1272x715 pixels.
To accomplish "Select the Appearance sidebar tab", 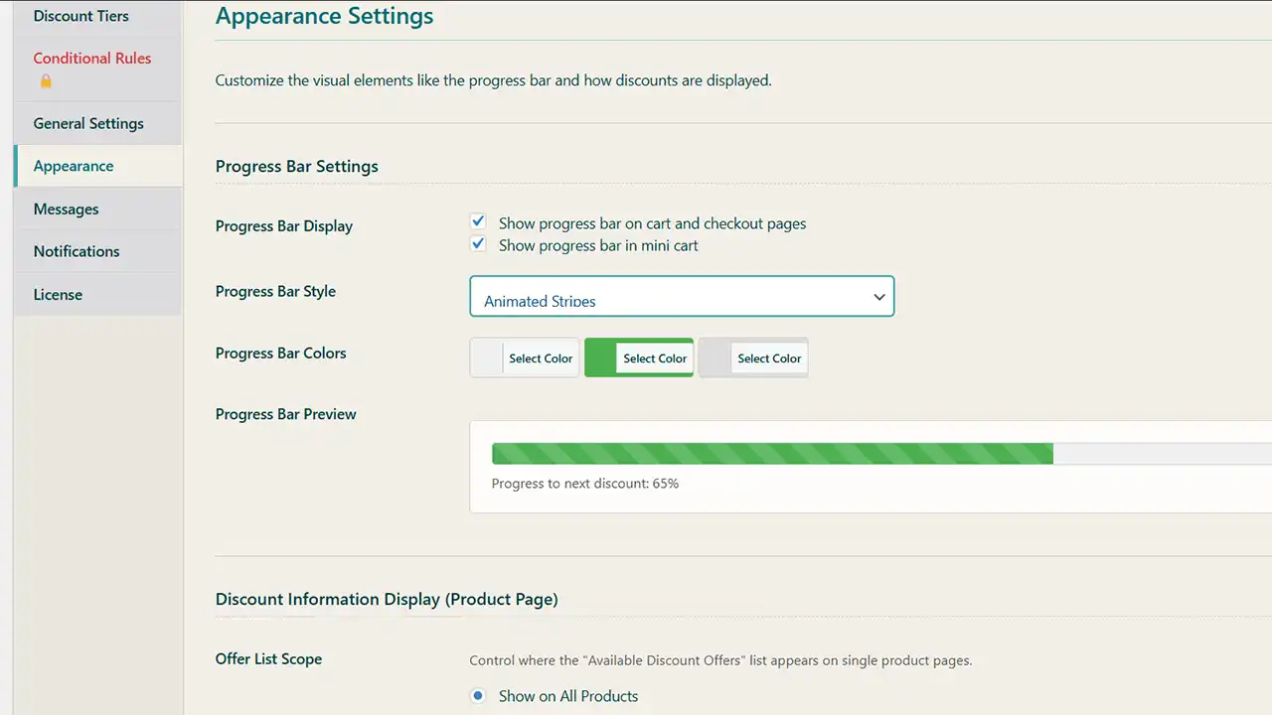I will 74,166.
